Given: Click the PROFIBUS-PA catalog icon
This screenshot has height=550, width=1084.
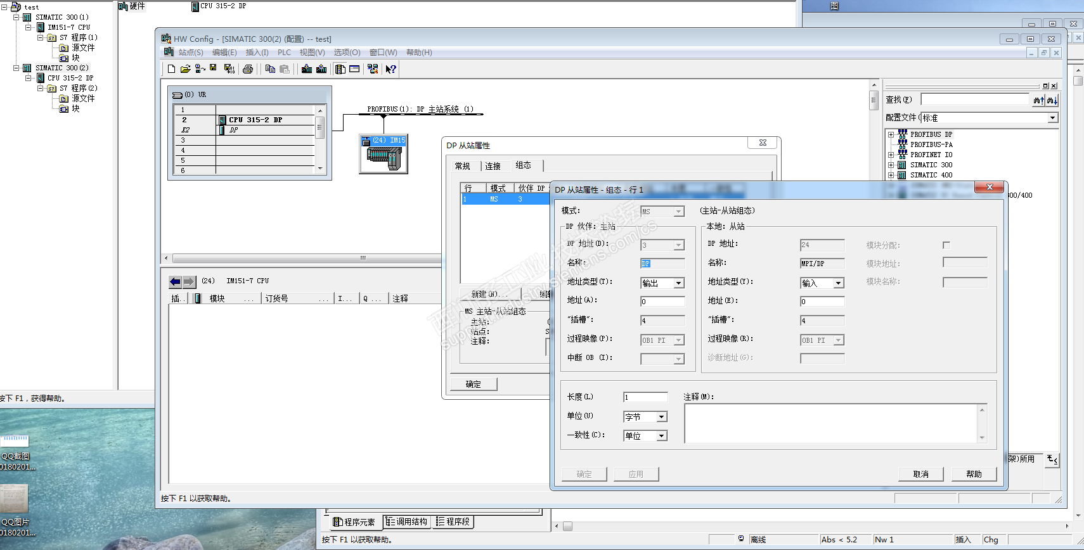Looking at the screenshot, I should coord(903,144).
